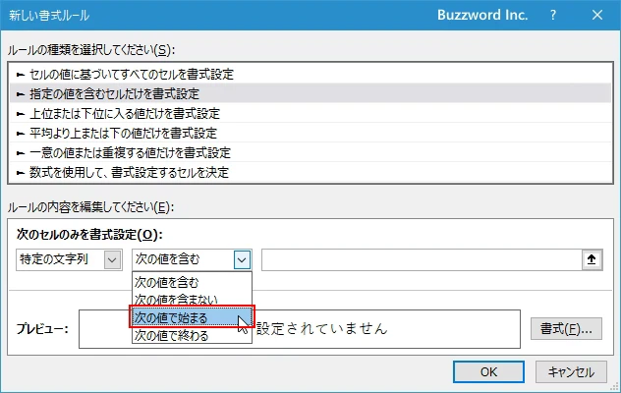Choose 次の値で終わる from the dropdown list
This screenshot has height=393, width=621.
(x=192, y=335)
